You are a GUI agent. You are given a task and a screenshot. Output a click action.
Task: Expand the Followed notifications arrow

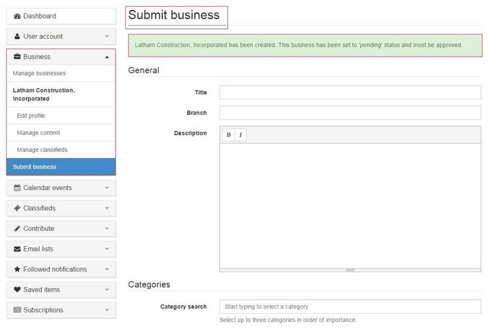tap(107, 270)
